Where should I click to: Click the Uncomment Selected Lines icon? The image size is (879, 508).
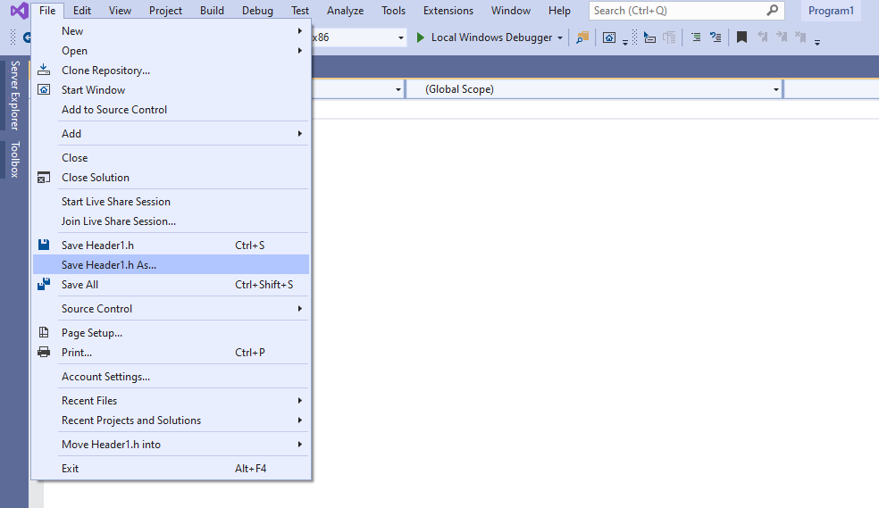coord(716,37)
